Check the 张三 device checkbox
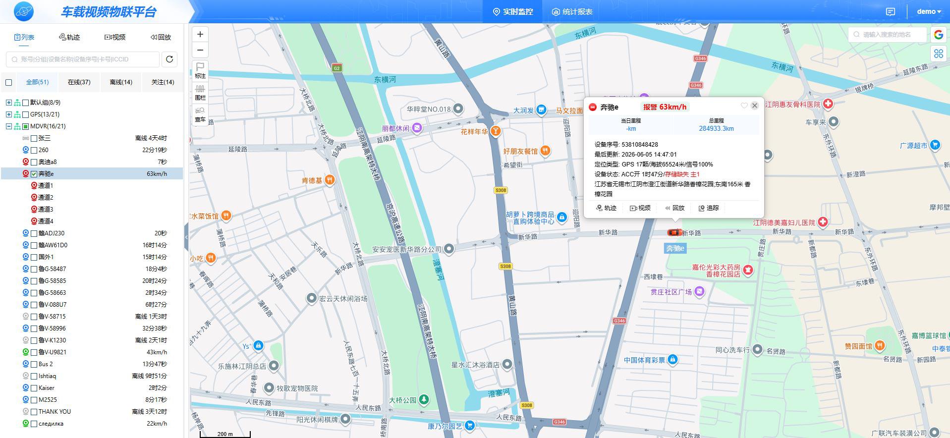Viewport: 950px width, 438px height. [34, 138]
